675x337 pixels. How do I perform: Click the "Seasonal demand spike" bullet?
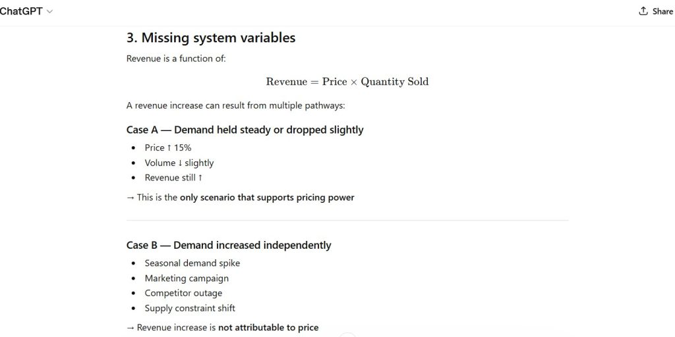(192, 263)
